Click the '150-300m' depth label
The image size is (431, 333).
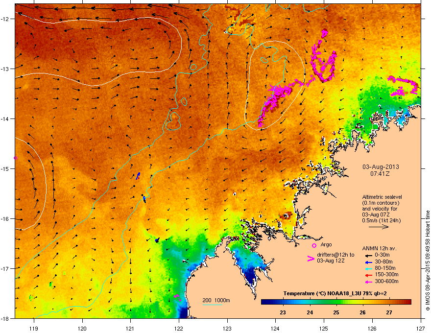coord(386,274)
